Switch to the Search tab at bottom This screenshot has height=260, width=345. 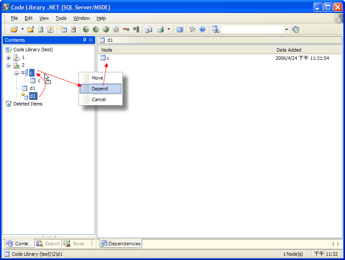[x=48, y=244]
